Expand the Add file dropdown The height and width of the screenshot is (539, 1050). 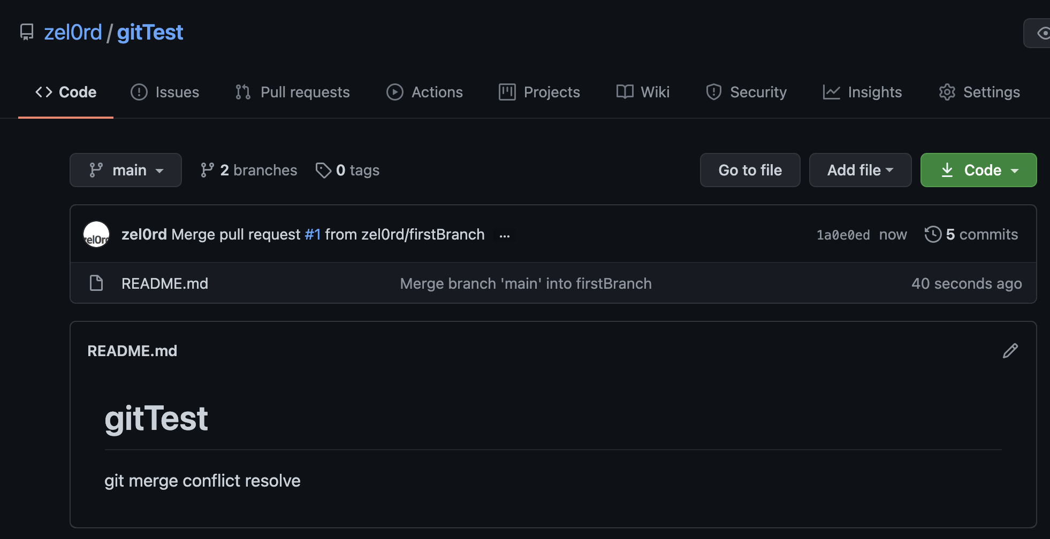click(861, 170)
